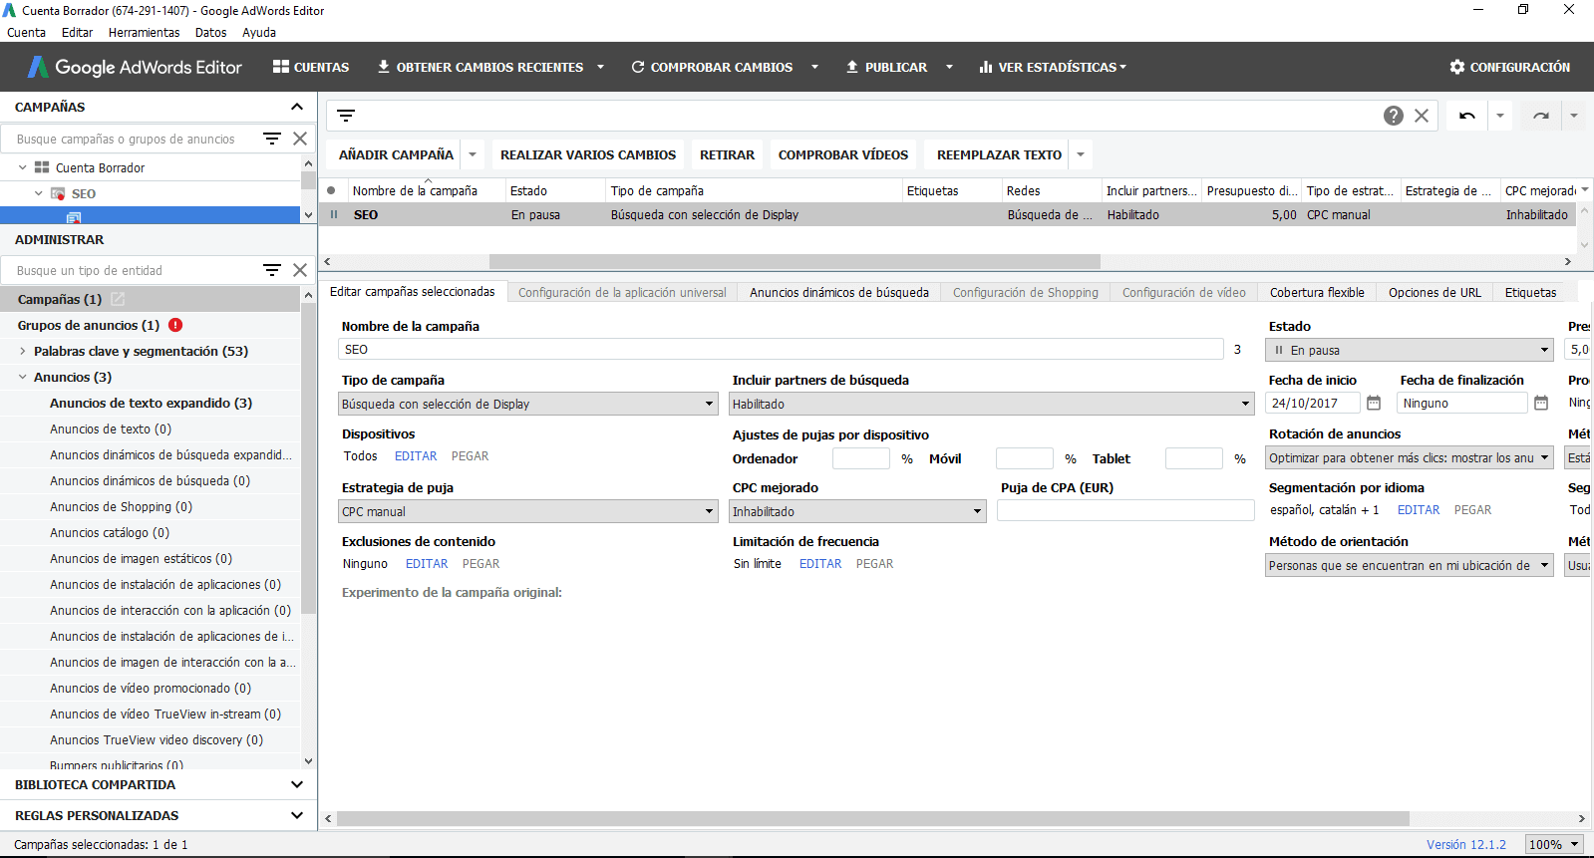Open external link icon next to Campañas (1)
Image resolution: width=1594 pixels, height=858 pixels.
[118, 299]
